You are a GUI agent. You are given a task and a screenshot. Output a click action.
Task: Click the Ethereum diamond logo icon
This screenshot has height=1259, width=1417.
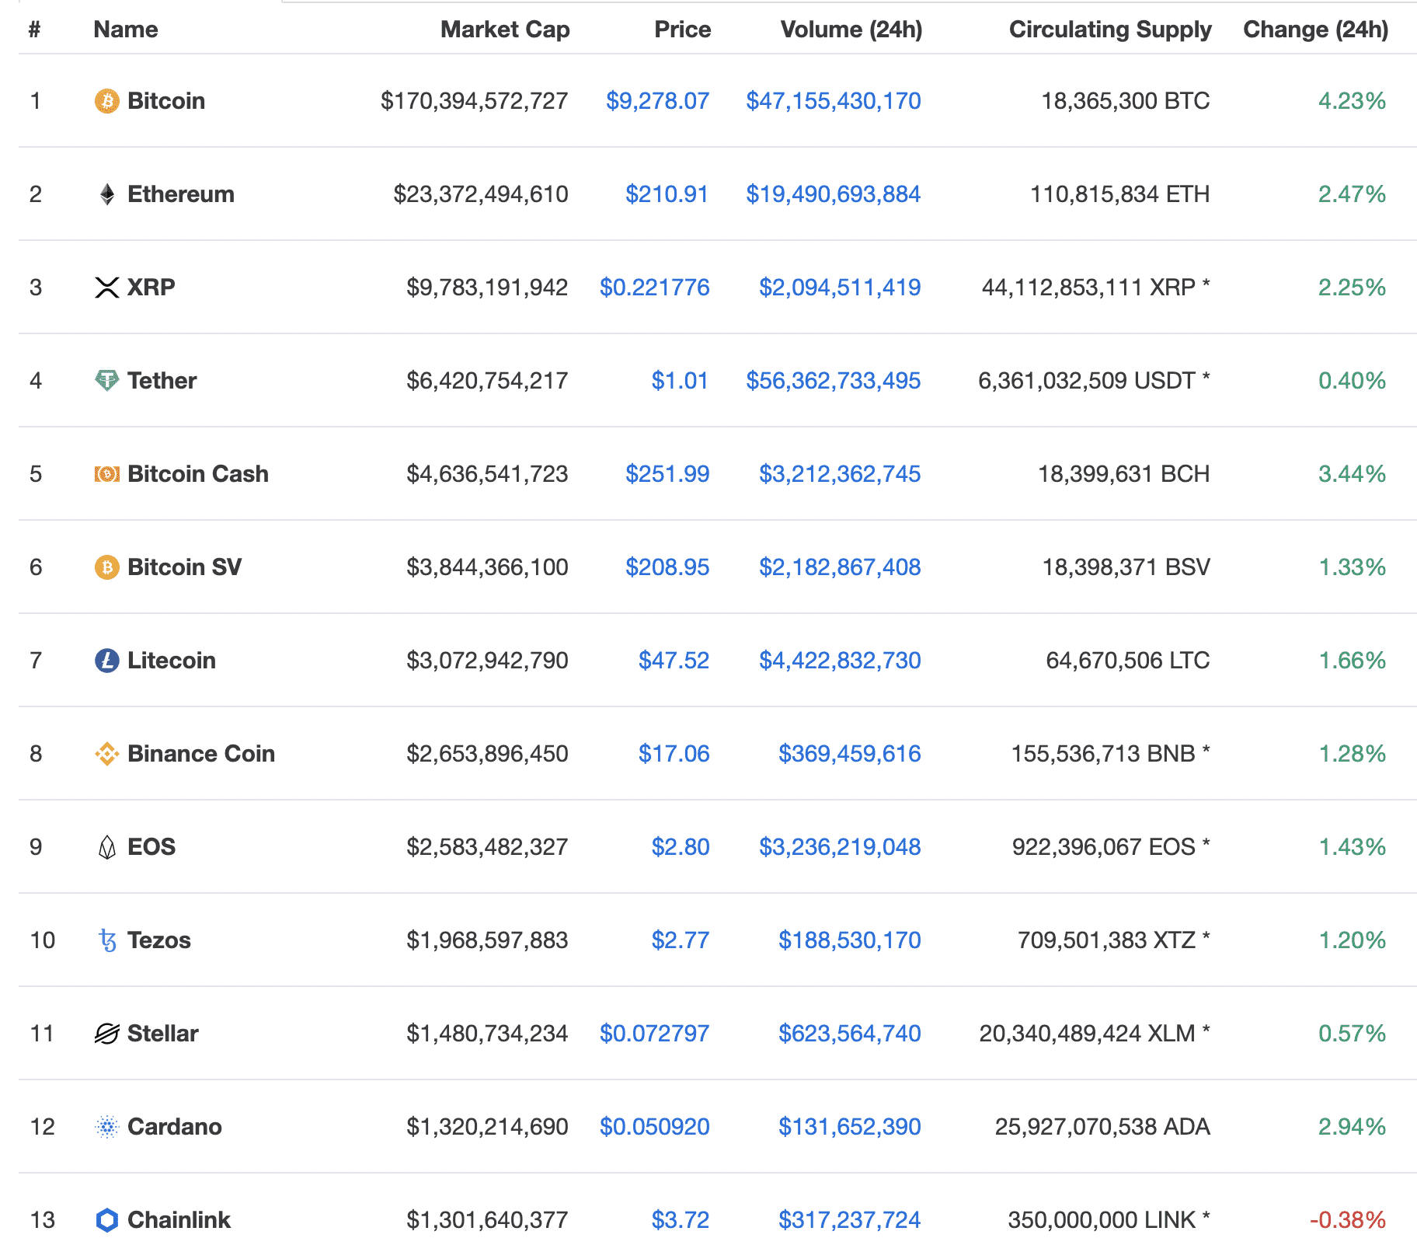pos(107,194)
